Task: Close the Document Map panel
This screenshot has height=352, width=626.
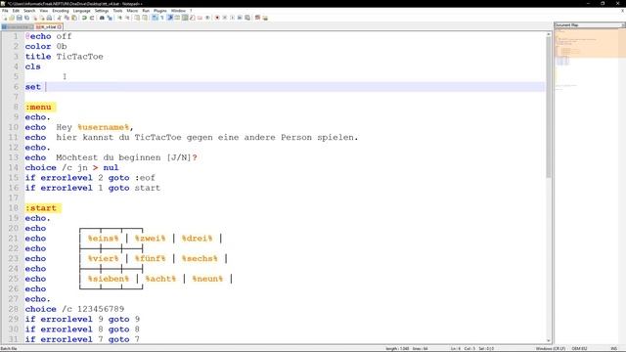Action: point(623,25)
